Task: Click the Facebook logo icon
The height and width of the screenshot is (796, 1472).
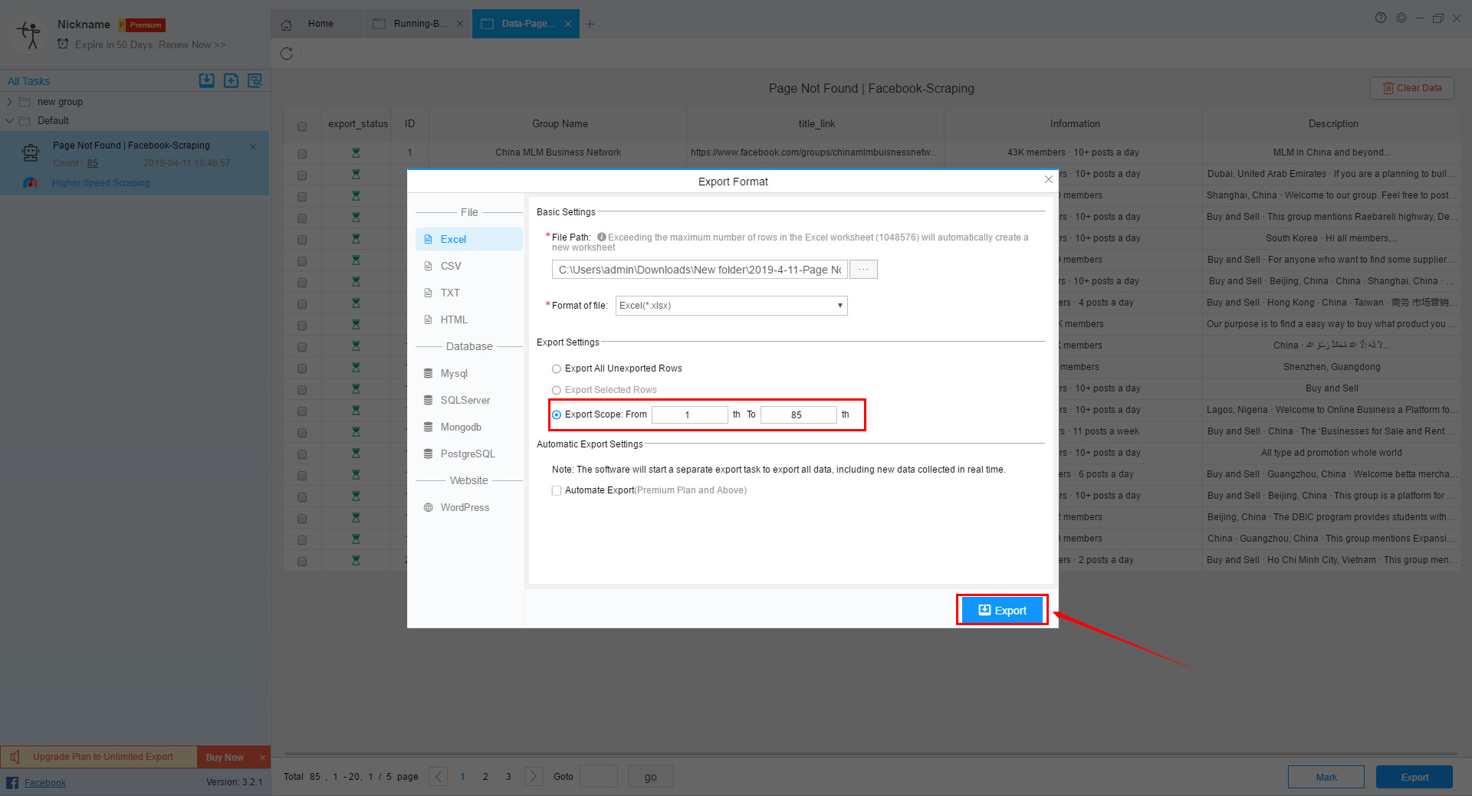Action: coord(12,782)
